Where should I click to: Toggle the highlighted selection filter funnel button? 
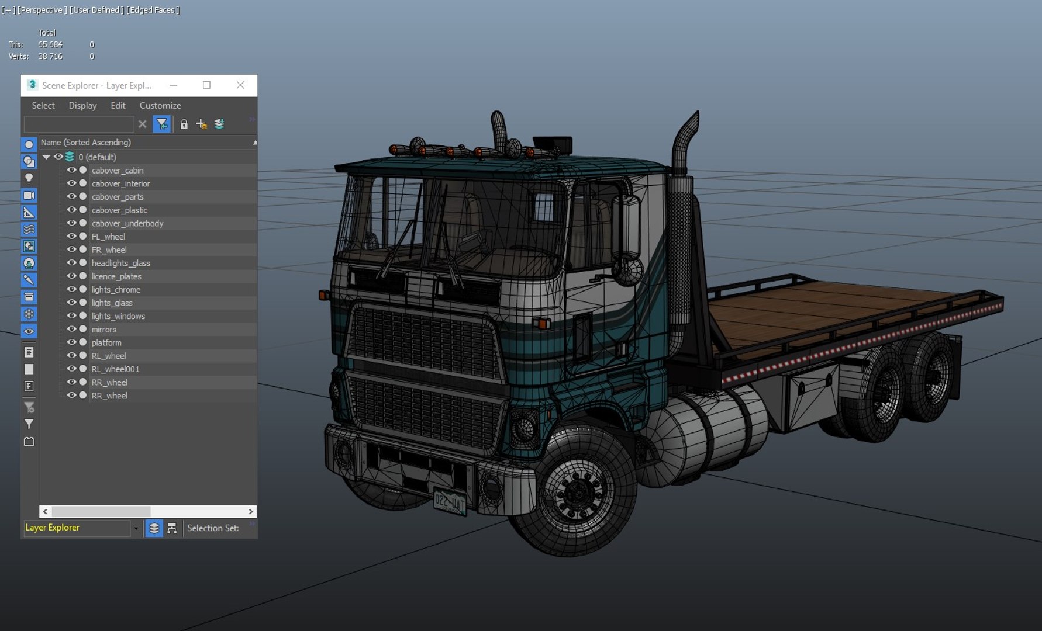(x=161, y=124)
